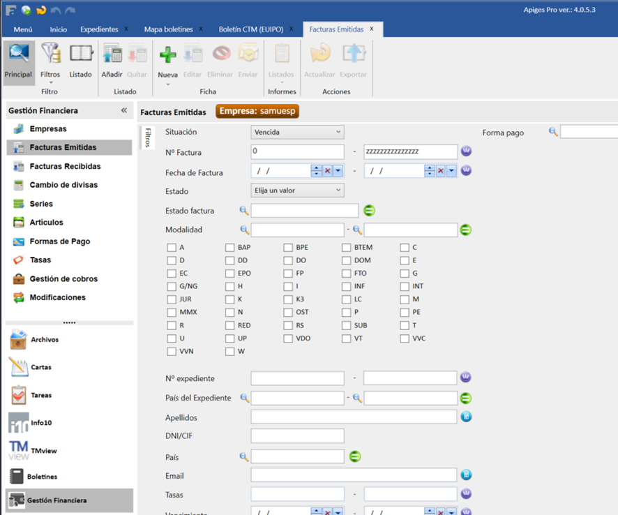Click the DNI/CIF input field
The height and width of the screenshot is (515, 618).
coord(297,436)
